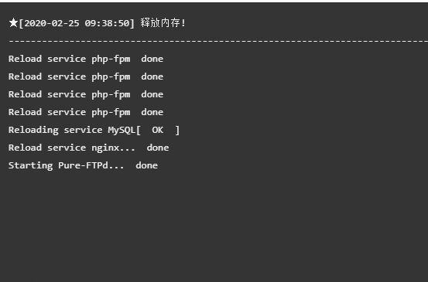Viewport: 428px width, 282px height.
Task: Click the Reloading service MySQL text
Action: click(x=72, y=131)
